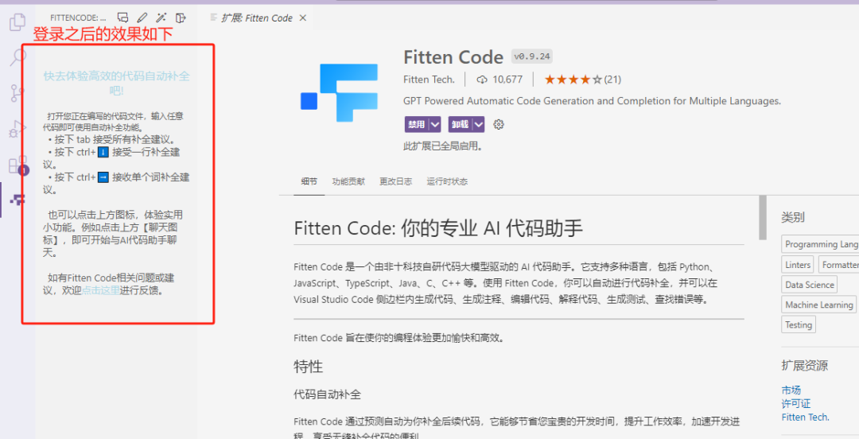The width and height of the screenshot is (859, 439).
Task: Switch to the 细节 tab
Action: (309, 181)
